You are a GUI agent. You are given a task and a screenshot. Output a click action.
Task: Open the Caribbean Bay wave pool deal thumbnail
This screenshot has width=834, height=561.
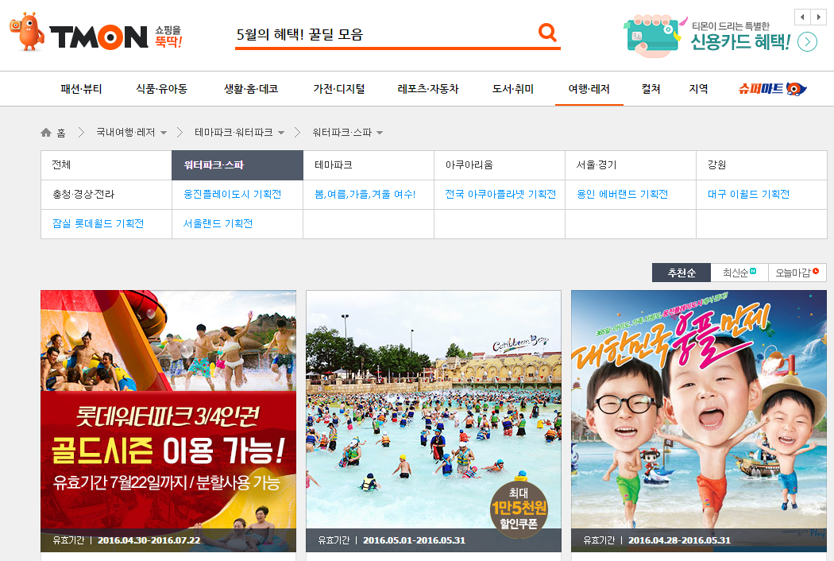(434, 421)
